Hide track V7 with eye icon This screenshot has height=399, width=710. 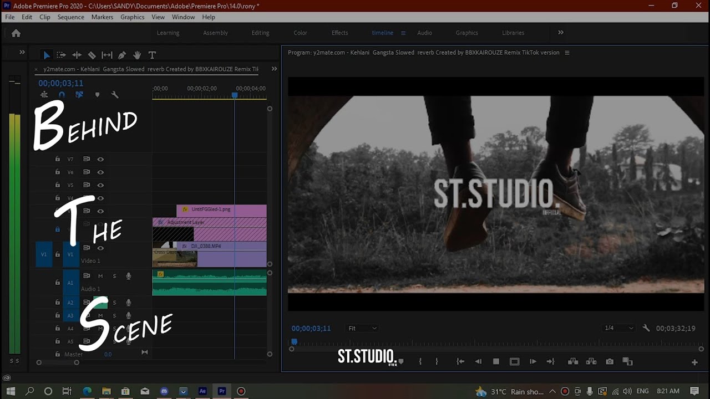click(x=100, y=159)
